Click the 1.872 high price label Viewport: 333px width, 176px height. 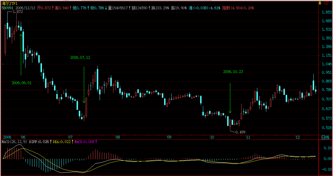pos(18,12)
